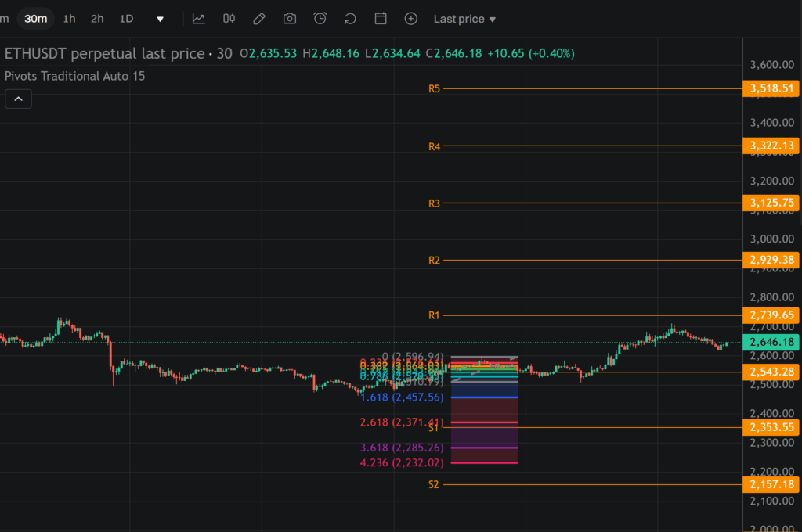Image resolution: width=802 pixels, height=532 pixels.
Task: Click the Pivots Traditional Auto 15 indicator label
Action: (74, 76)
